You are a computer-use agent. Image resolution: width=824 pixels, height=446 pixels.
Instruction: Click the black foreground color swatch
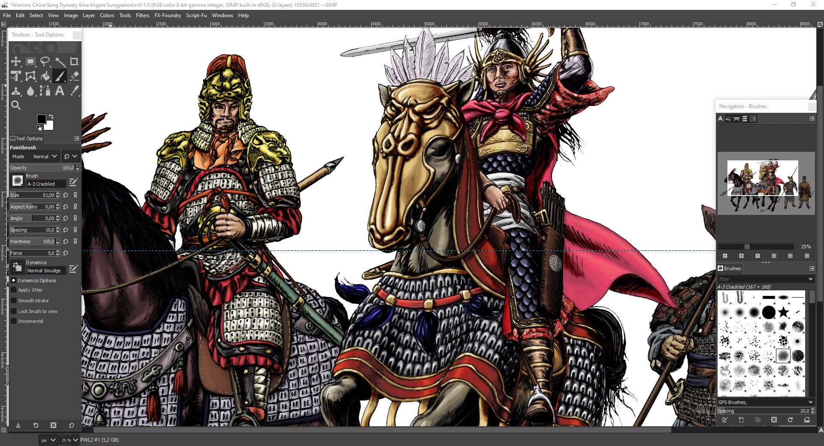click(x=41, y=119)
